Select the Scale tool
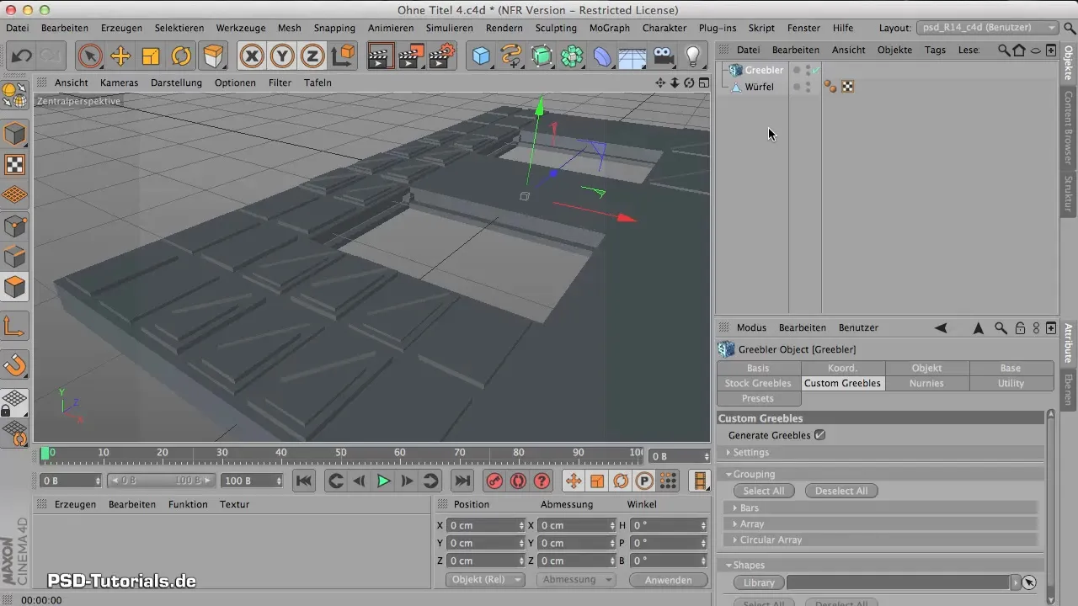The height and width of the screenshot is (606, 1078). pyautogui.click(x=151, y=56)
